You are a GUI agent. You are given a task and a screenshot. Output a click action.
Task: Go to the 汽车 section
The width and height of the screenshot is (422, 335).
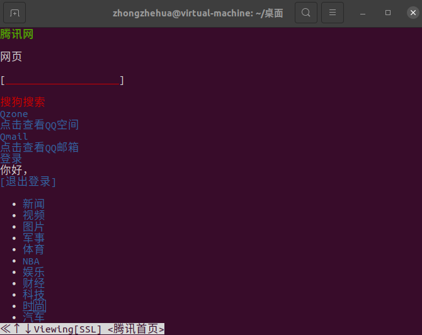pos(33,317)
